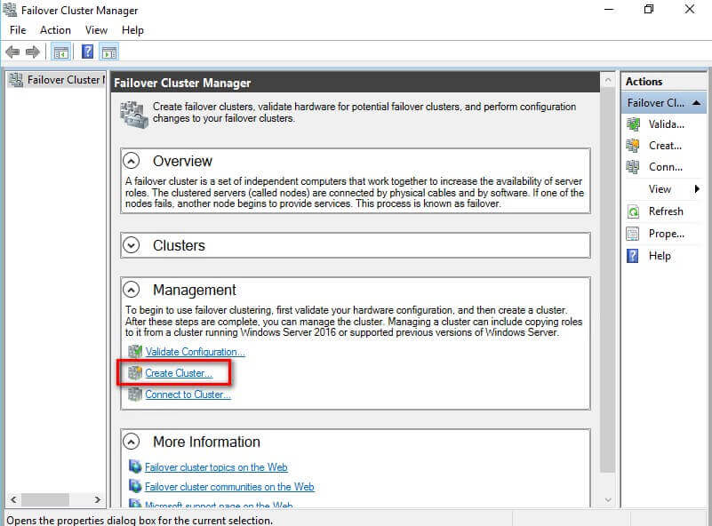Click the Properties icon in Actions pane
Screen dimensions: 712x526
point(633,234)
